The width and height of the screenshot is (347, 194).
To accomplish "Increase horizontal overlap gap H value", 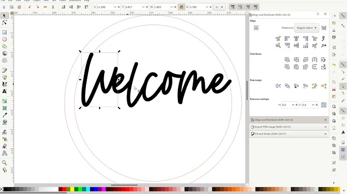I will point(296,105).
